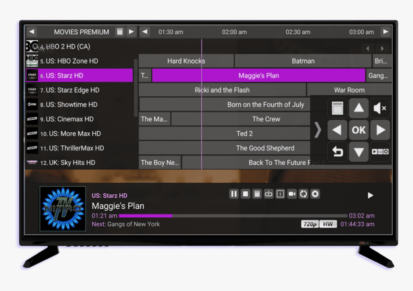Image resolution: width=413 pixels, height=291 pixels.
Task: Open The Crew program block
Action: point(241,119)
